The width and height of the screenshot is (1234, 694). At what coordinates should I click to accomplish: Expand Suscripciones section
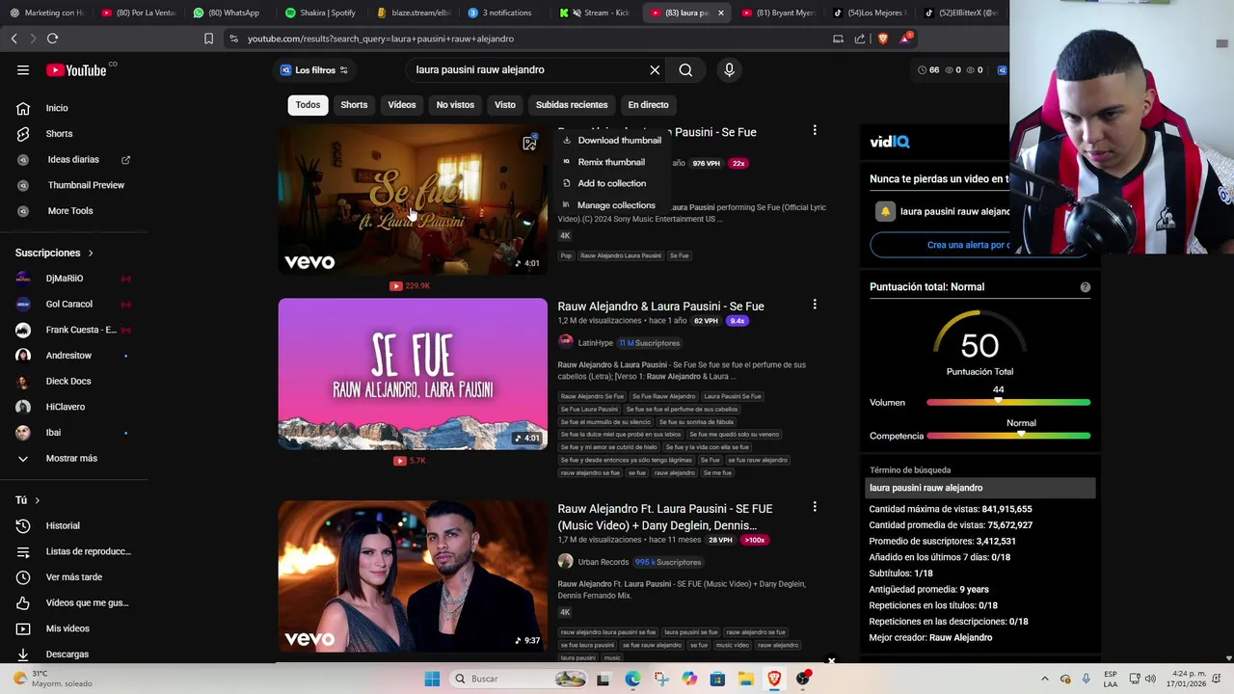(55, 253)
